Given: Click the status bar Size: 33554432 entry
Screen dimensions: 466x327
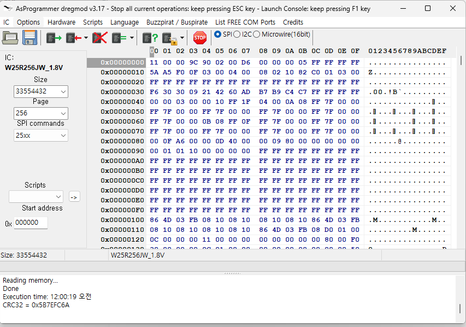Looking at the screenshot, I should click(x=24, y=255).
